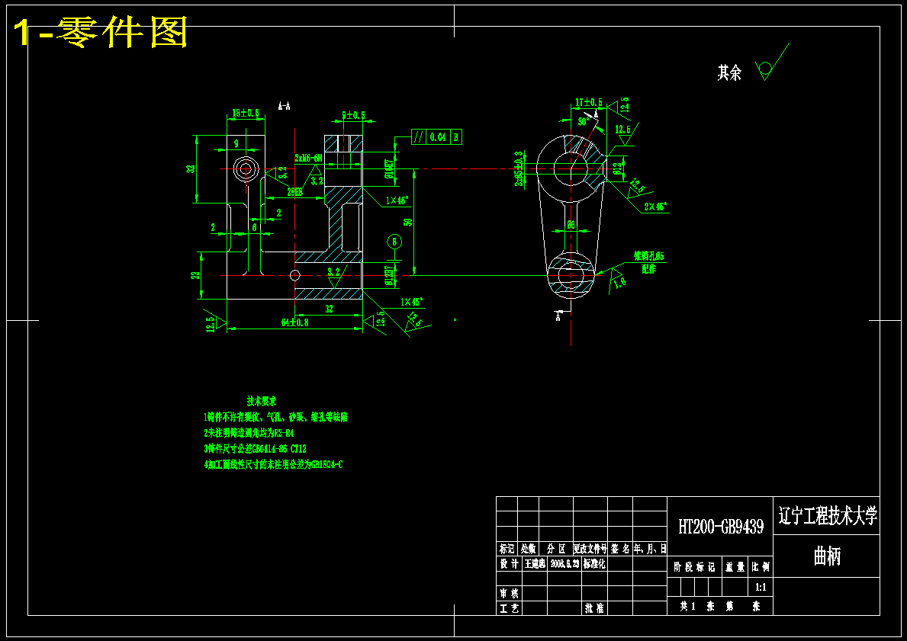The image size is (907, 641).
Task: Click the "配作" note under taper pin hole
Action: tap(648, 268)
